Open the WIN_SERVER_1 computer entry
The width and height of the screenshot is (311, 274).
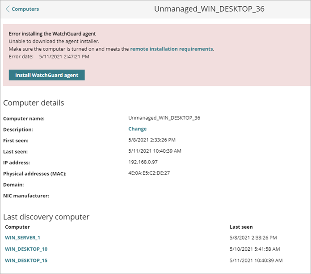(x=22, y=238)
